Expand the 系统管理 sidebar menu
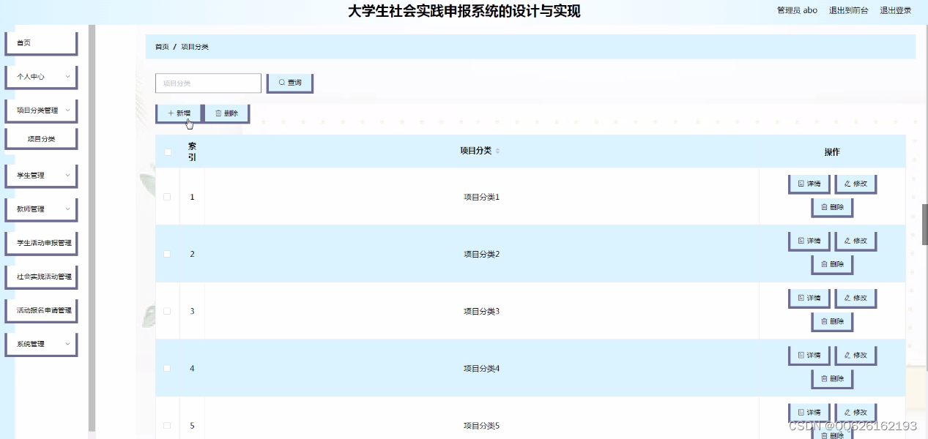This screenshot has height=439, width=928. pos(41,344)
